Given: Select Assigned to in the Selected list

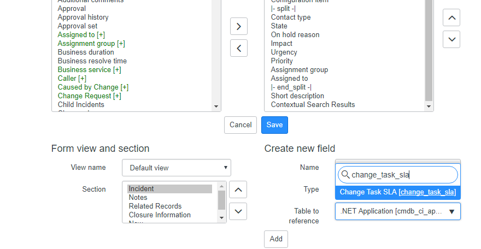Looking at the screenshot, I should coord(289,79).
